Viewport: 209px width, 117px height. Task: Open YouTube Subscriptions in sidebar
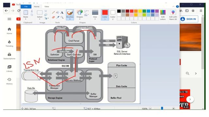[x=9, y=56]
